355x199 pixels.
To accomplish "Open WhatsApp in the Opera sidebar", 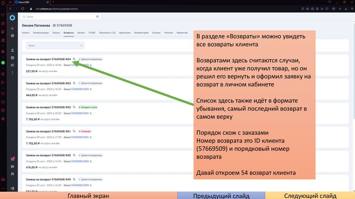I will pyautogui.click(x=3, y=63).
